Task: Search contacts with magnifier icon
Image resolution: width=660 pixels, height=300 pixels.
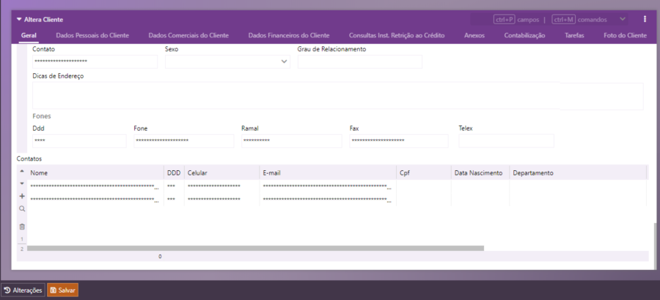Action: click(x=22, y=209)
